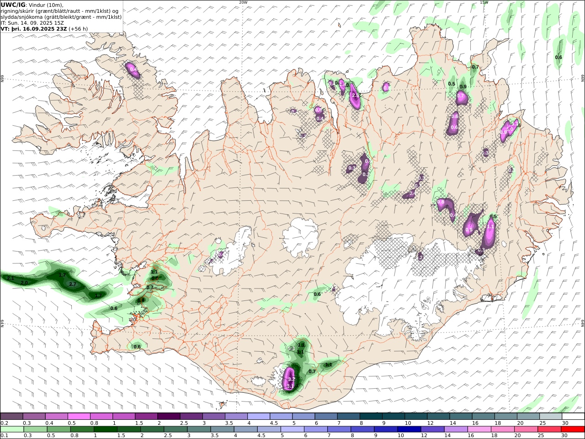Screen dimensions: 585x439
Task: Pick the 12 mm violet-blue rain swatch
Action: 432,429
